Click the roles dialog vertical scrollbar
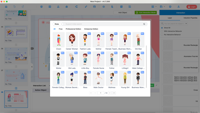This screenshot has height=113, width=200. click(x=146, y=66)
